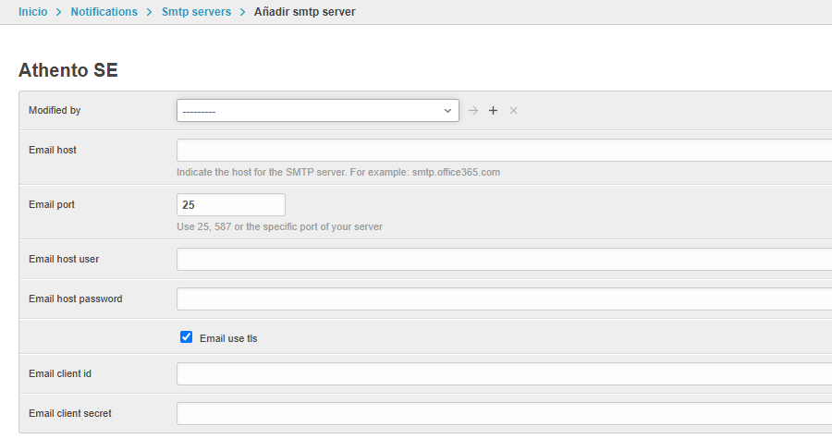Click the 'Modified by' field label
832x439 pixels.
[x=55, y=110]
